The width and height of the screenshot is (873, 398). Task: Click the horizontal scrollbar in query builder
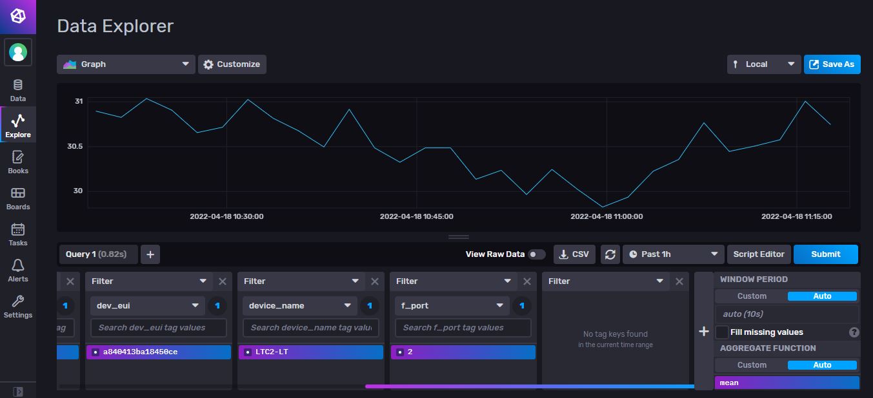[529, 386]
